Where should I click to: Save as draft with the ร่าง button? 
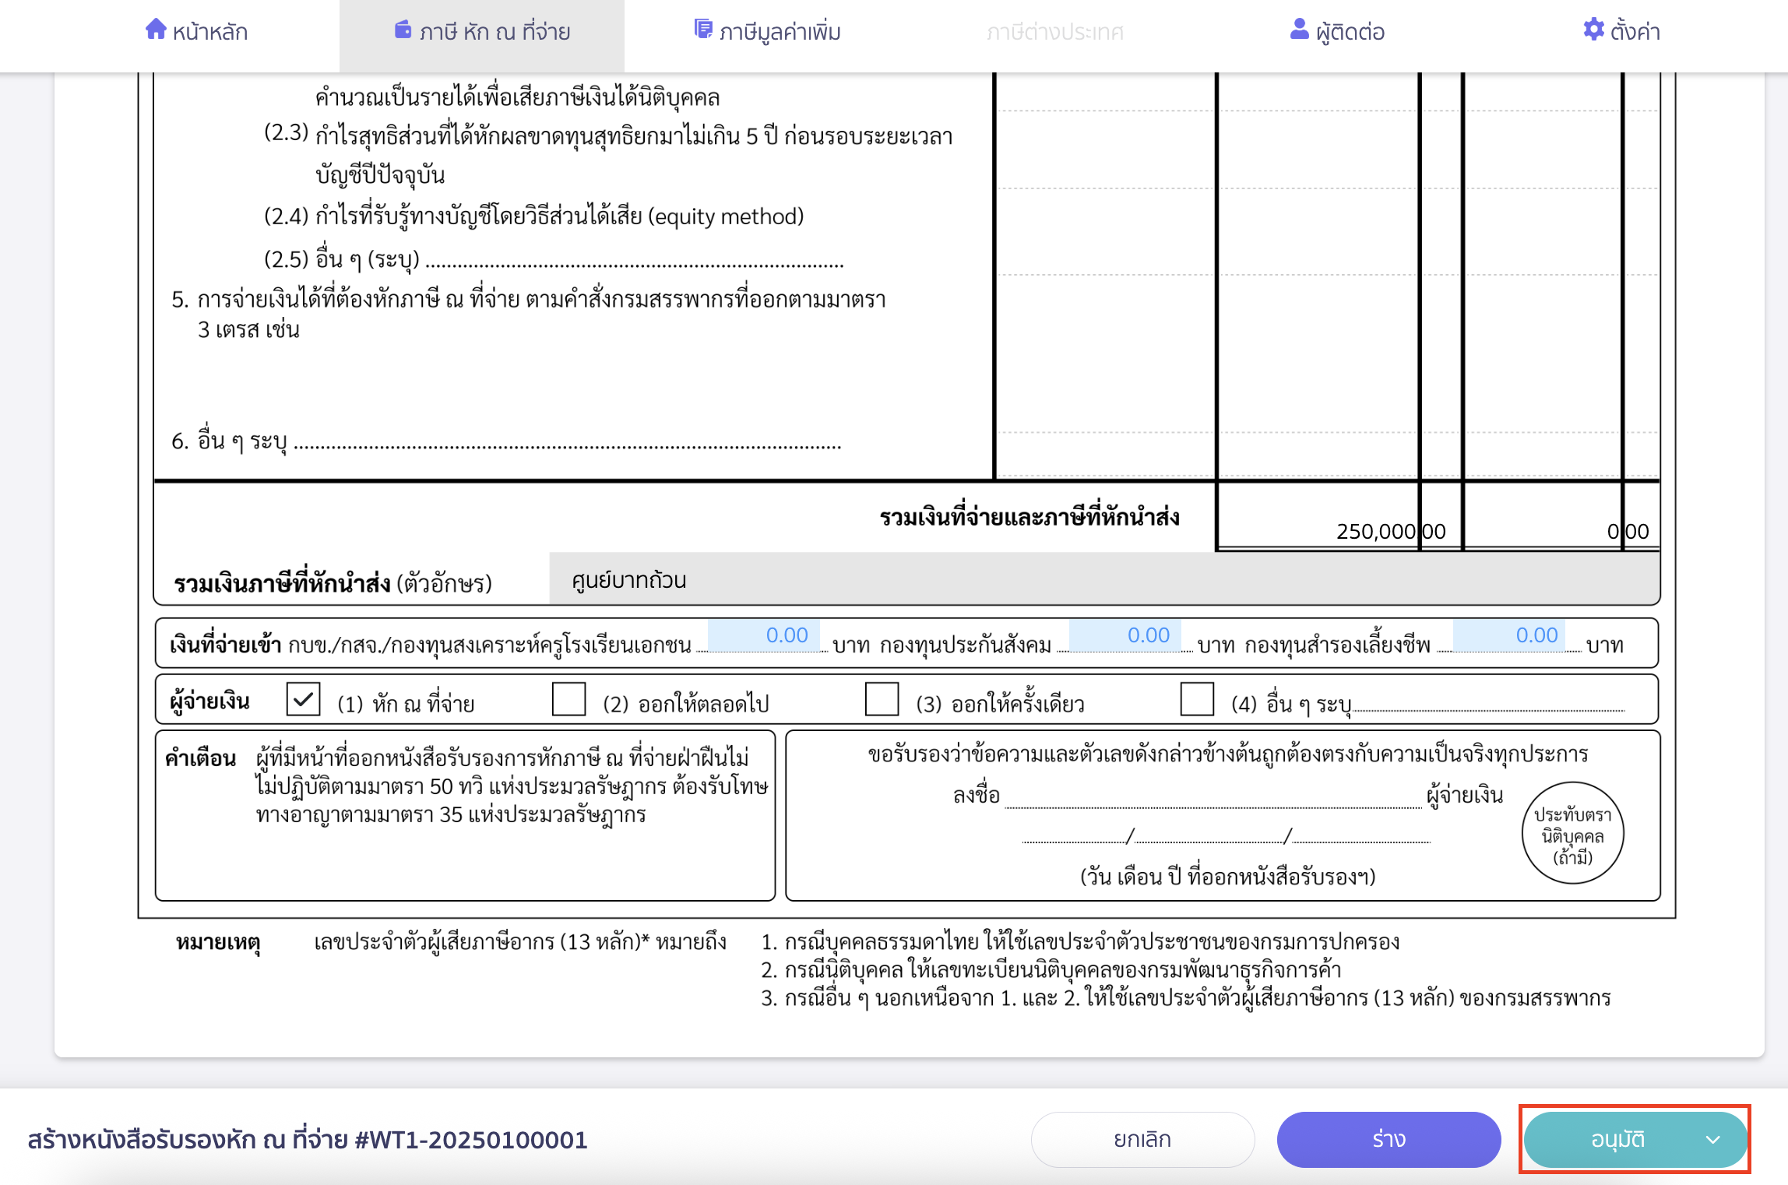tap(1389, 1139)
